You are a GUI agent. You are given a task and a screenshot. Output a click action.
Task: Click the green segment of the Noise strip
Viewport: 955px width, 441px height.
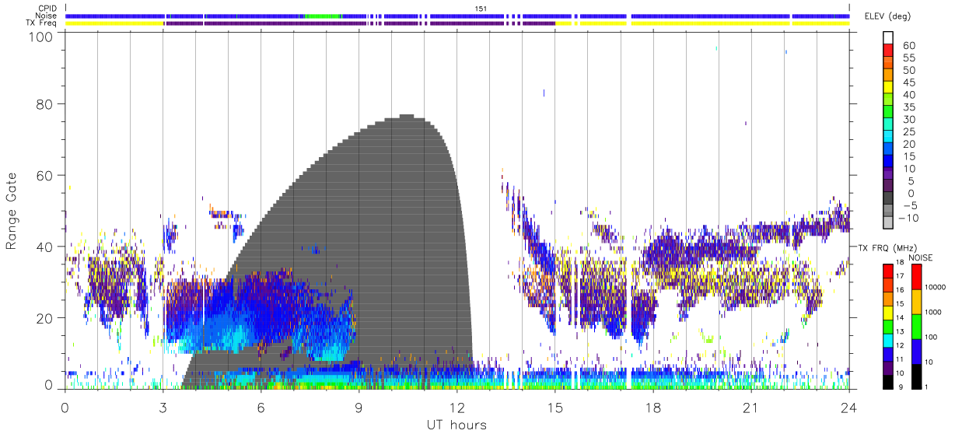click(322, 16)
